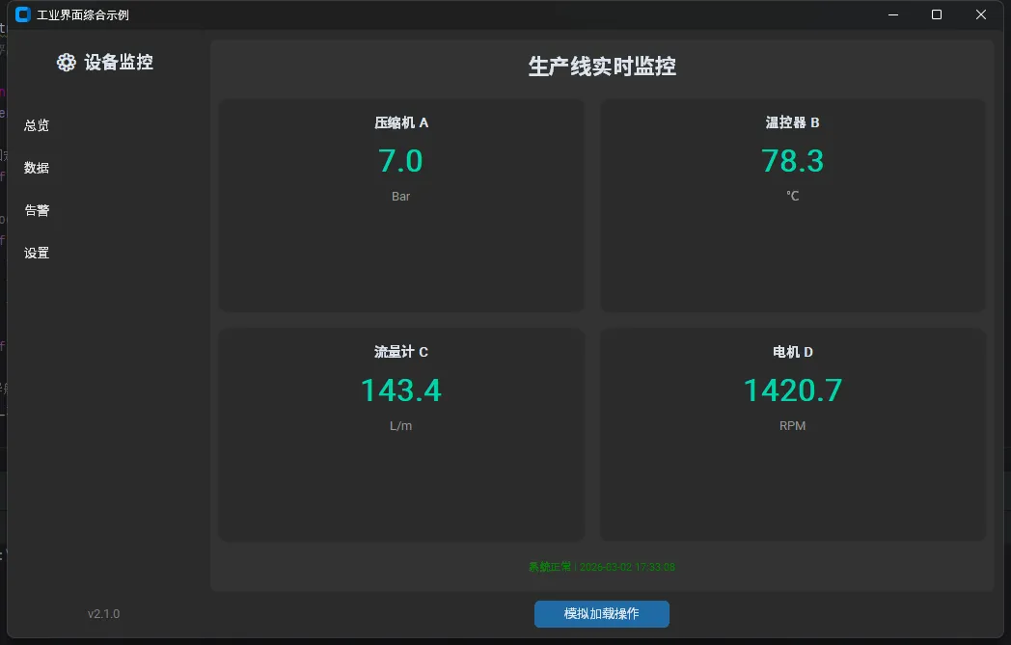1011x645 pixels.
Task: Click the gear icon beside 设备监控
Action: coord(66,63)
